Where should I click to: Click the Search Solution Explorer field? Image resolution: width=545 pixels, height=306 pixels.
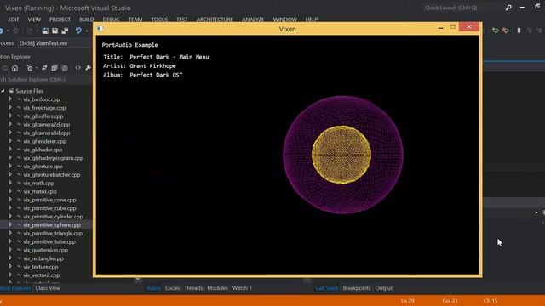click(45, 79)
